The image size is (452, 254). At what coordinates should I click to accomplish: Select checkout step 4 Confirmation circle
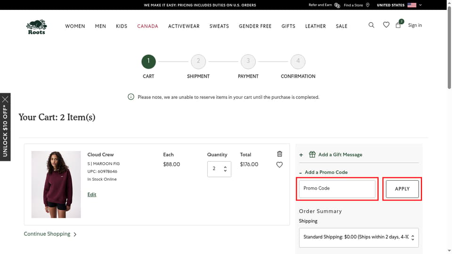click(298, 62)
